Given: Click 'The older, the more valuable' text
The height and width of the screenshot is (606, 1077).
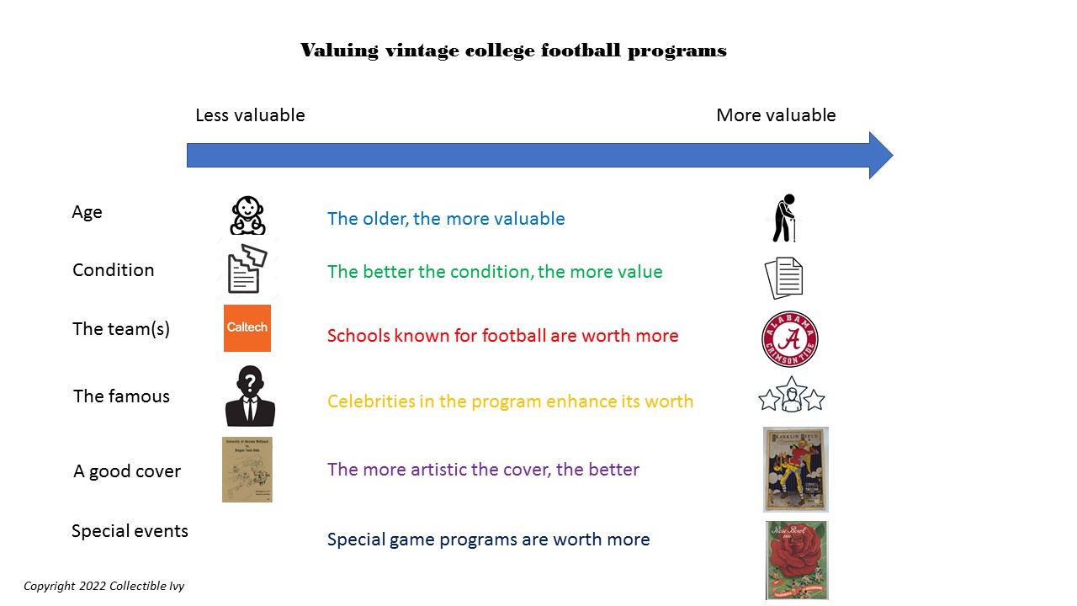Looking at the screenshot, I should 446,219.
